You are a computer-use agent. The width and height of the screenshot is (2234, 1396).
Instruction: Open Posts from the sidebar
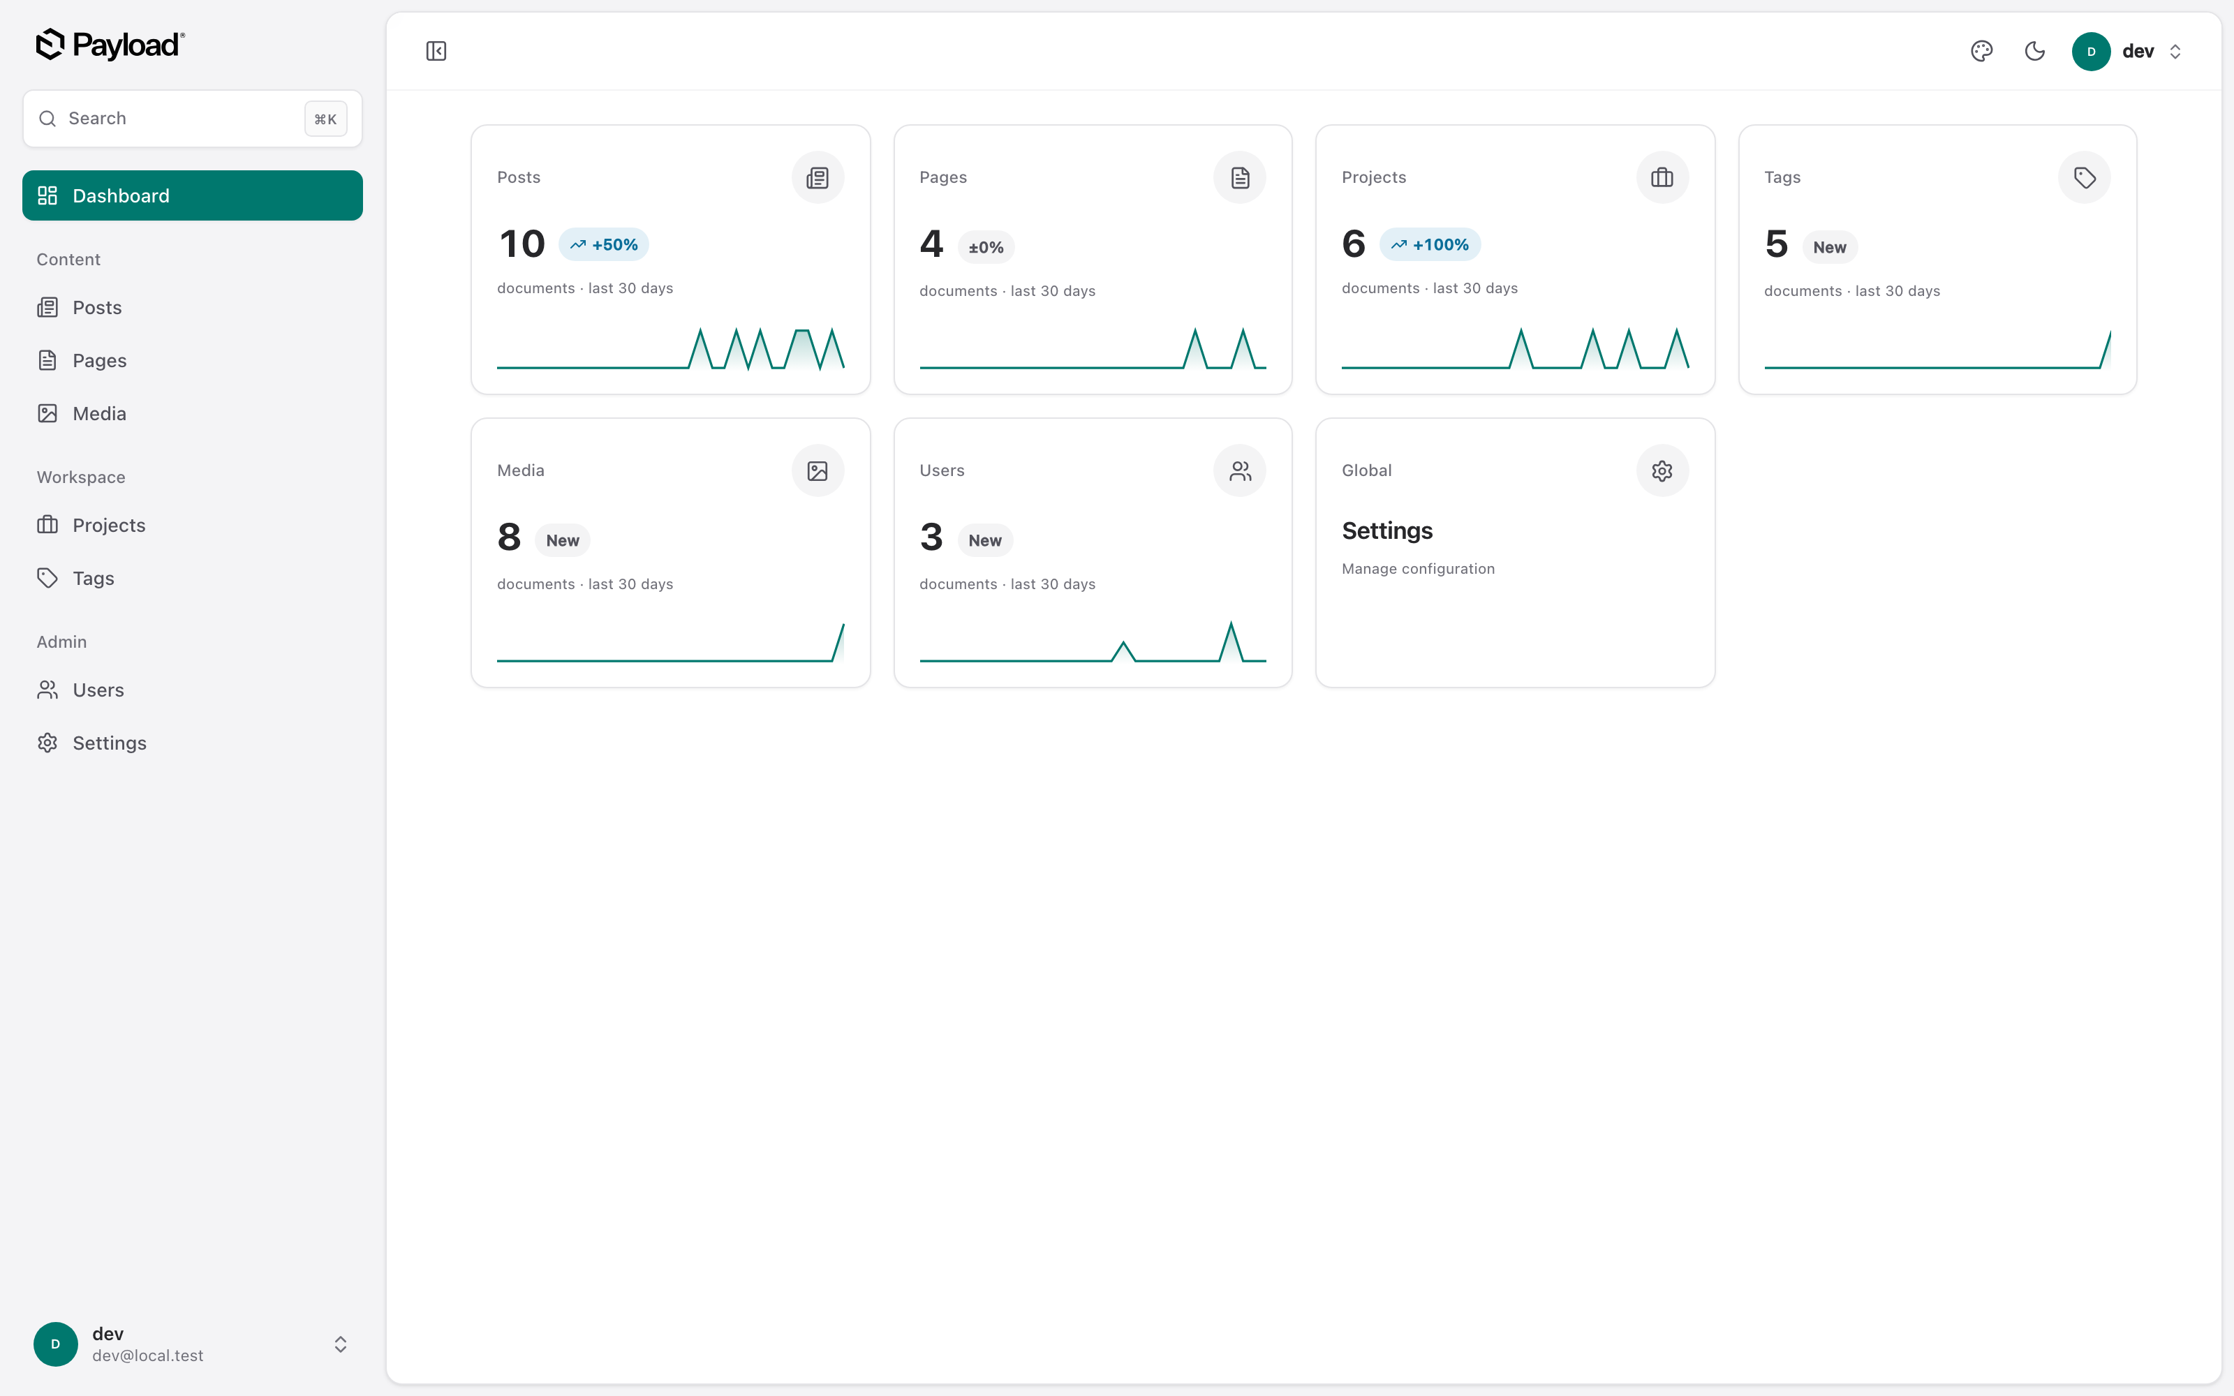click(x=192, y=307)
